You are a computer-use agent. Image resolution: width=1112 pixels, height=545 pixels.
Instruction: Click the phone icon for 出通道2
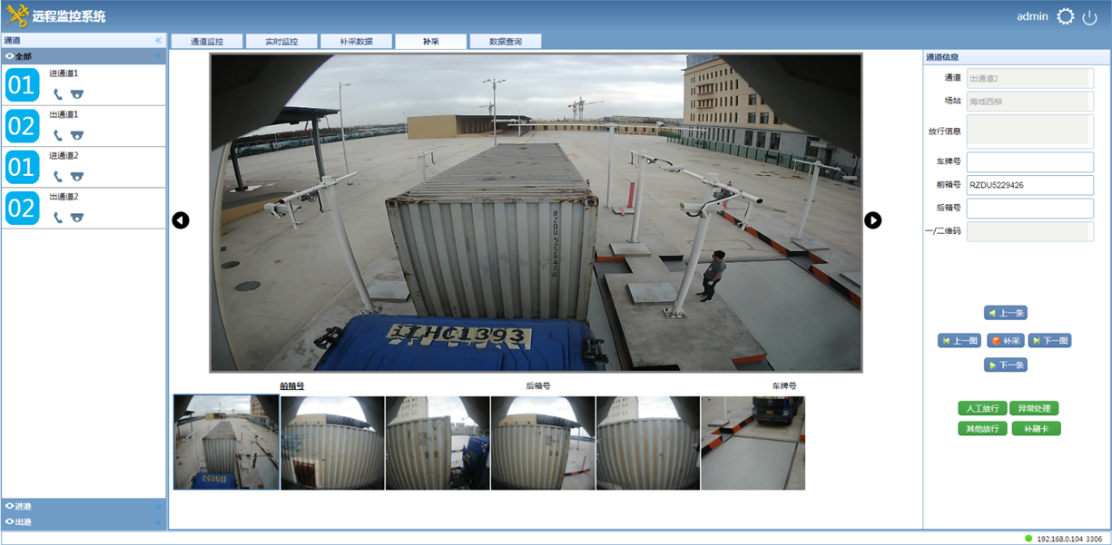[x=57, y=217]
